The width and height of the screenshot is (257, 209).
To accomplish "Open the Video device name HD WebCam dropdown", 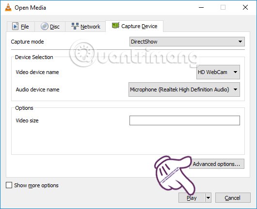I will 218,72.
